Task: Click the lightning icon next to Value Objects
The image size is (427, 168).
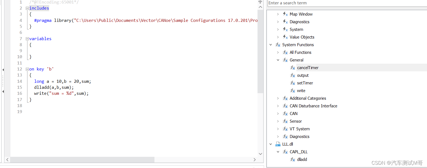Action: [285, 37]
